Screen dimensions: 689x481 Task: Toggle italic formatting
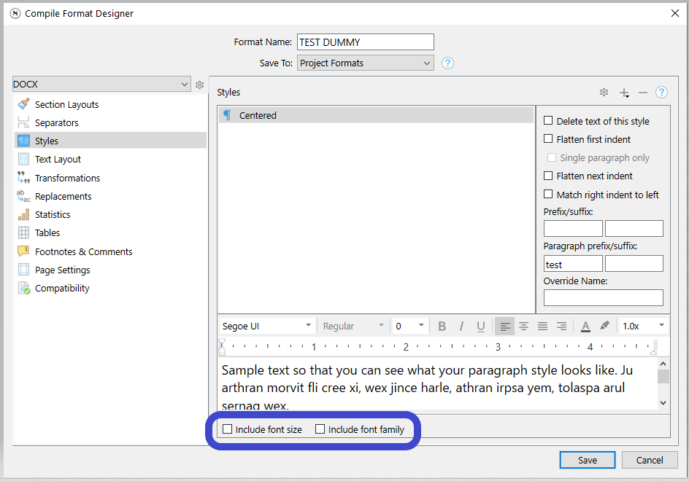pyautogui.click(x=461, y=326)
